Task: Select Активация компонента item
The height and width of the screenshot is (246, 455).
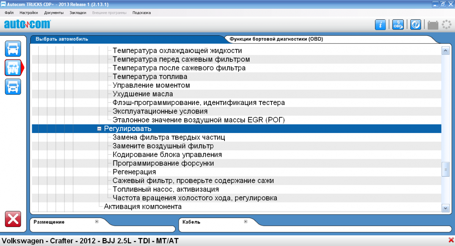Action: 143,207
